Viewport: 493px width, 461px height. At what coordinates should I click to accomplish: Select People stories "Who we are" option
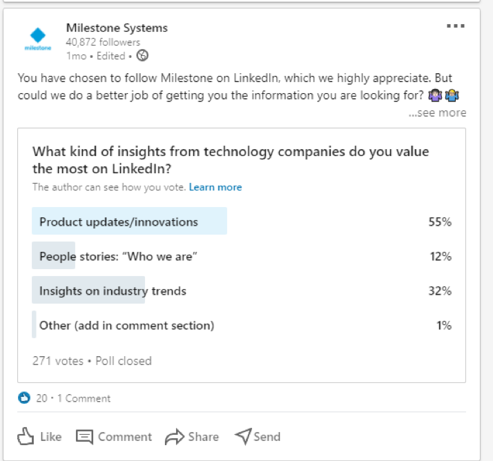pyautogui.click(x=118, y=256)
